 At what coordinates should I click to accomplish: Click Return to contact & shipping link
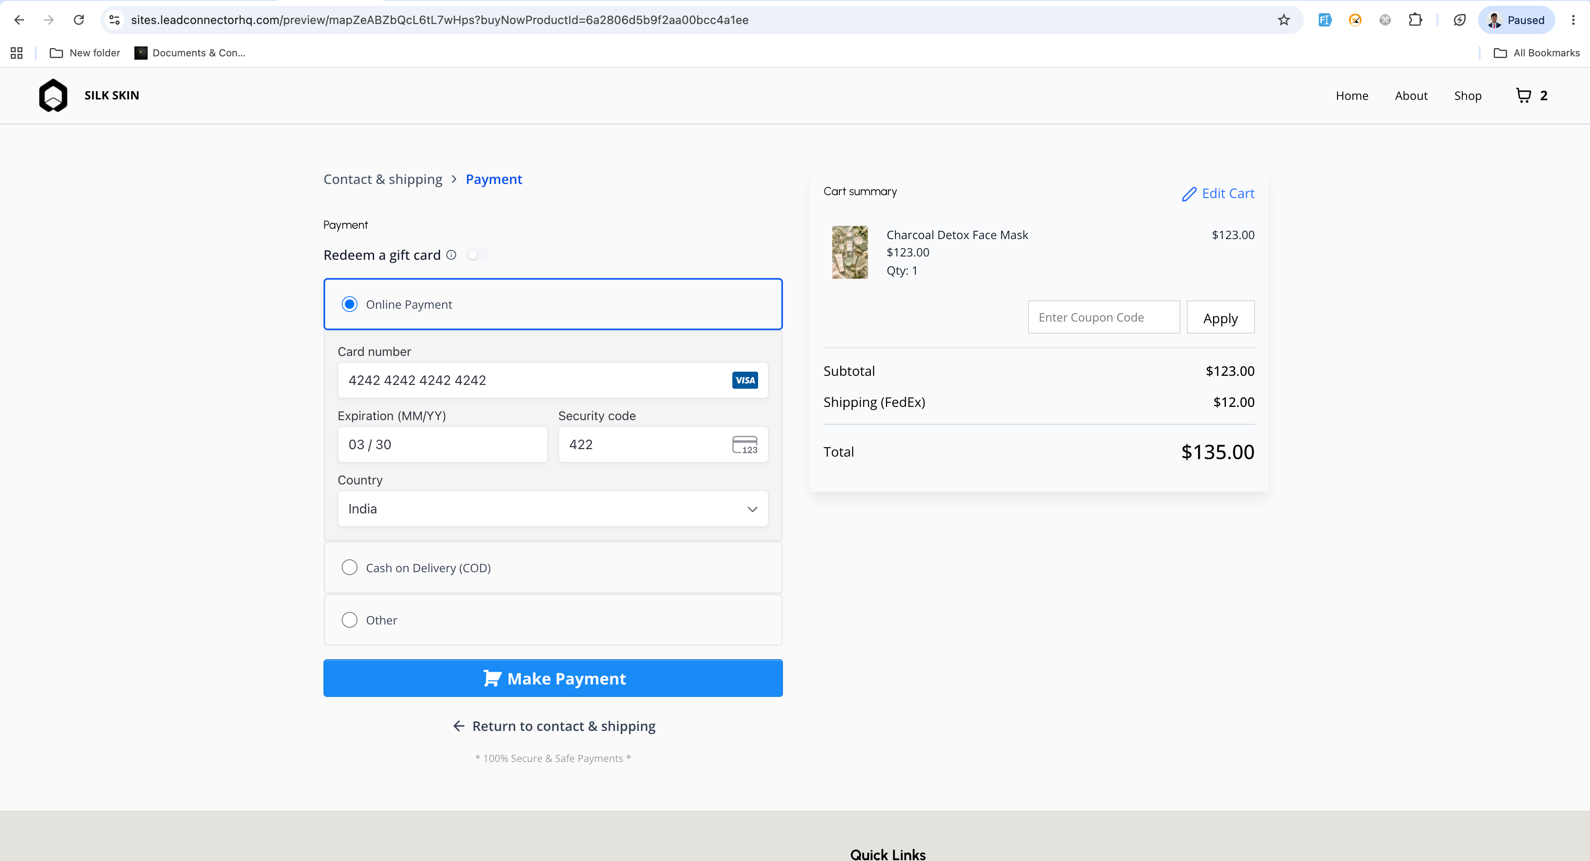pos(554,726)
